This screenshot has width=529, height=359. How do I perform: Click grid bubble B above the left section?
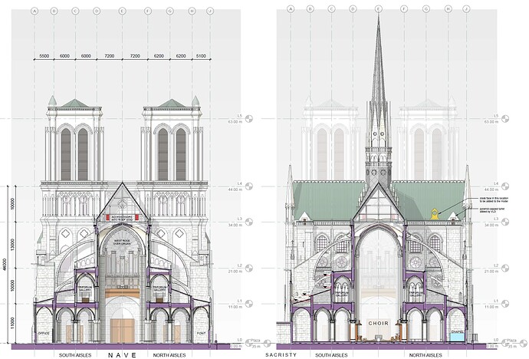point(54,12)
